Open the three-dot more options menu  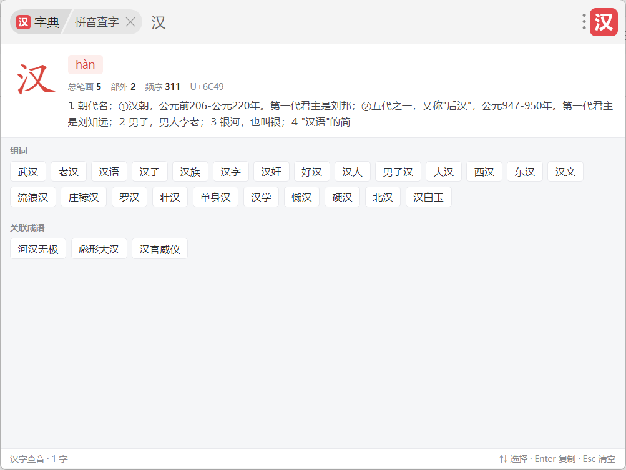584,22
